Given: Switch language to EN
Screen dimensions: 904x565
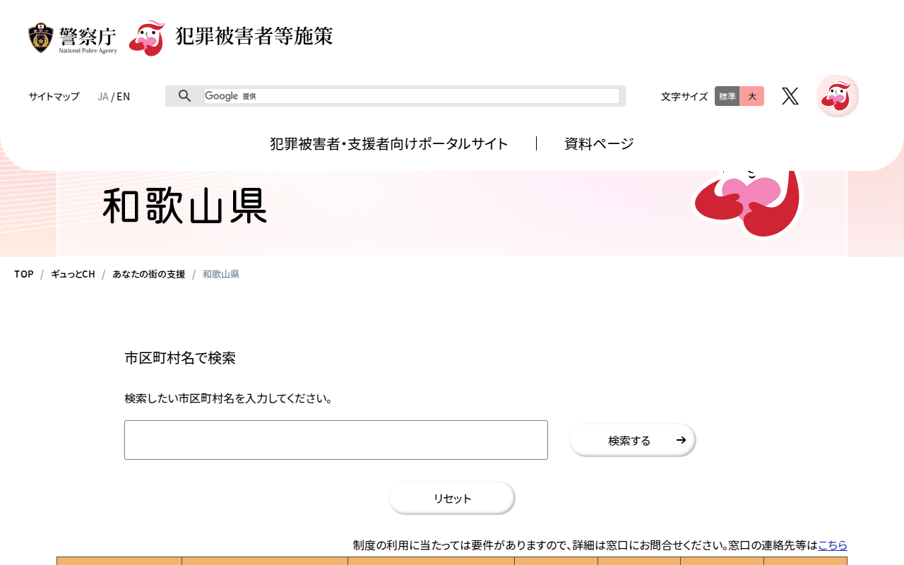Looking at the screenshot, I should pyautogui.click(x=124, y=97).
